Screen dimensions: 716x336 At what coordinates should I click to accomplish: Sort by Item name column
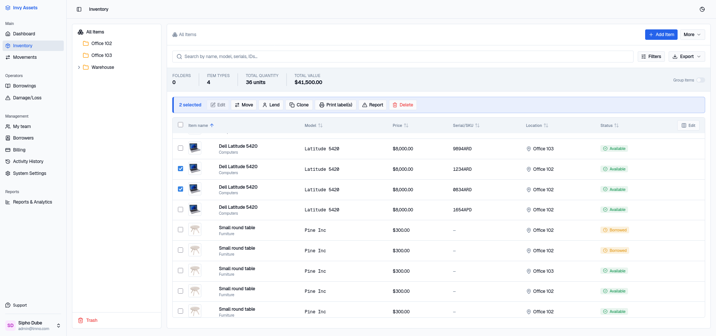[201, 125]
